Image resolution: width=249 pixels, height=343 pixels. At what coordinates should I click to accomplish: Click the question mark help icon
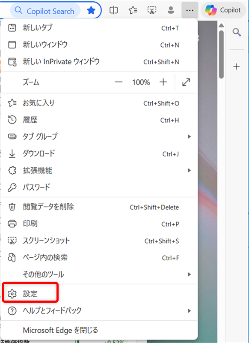pos(12,311)
